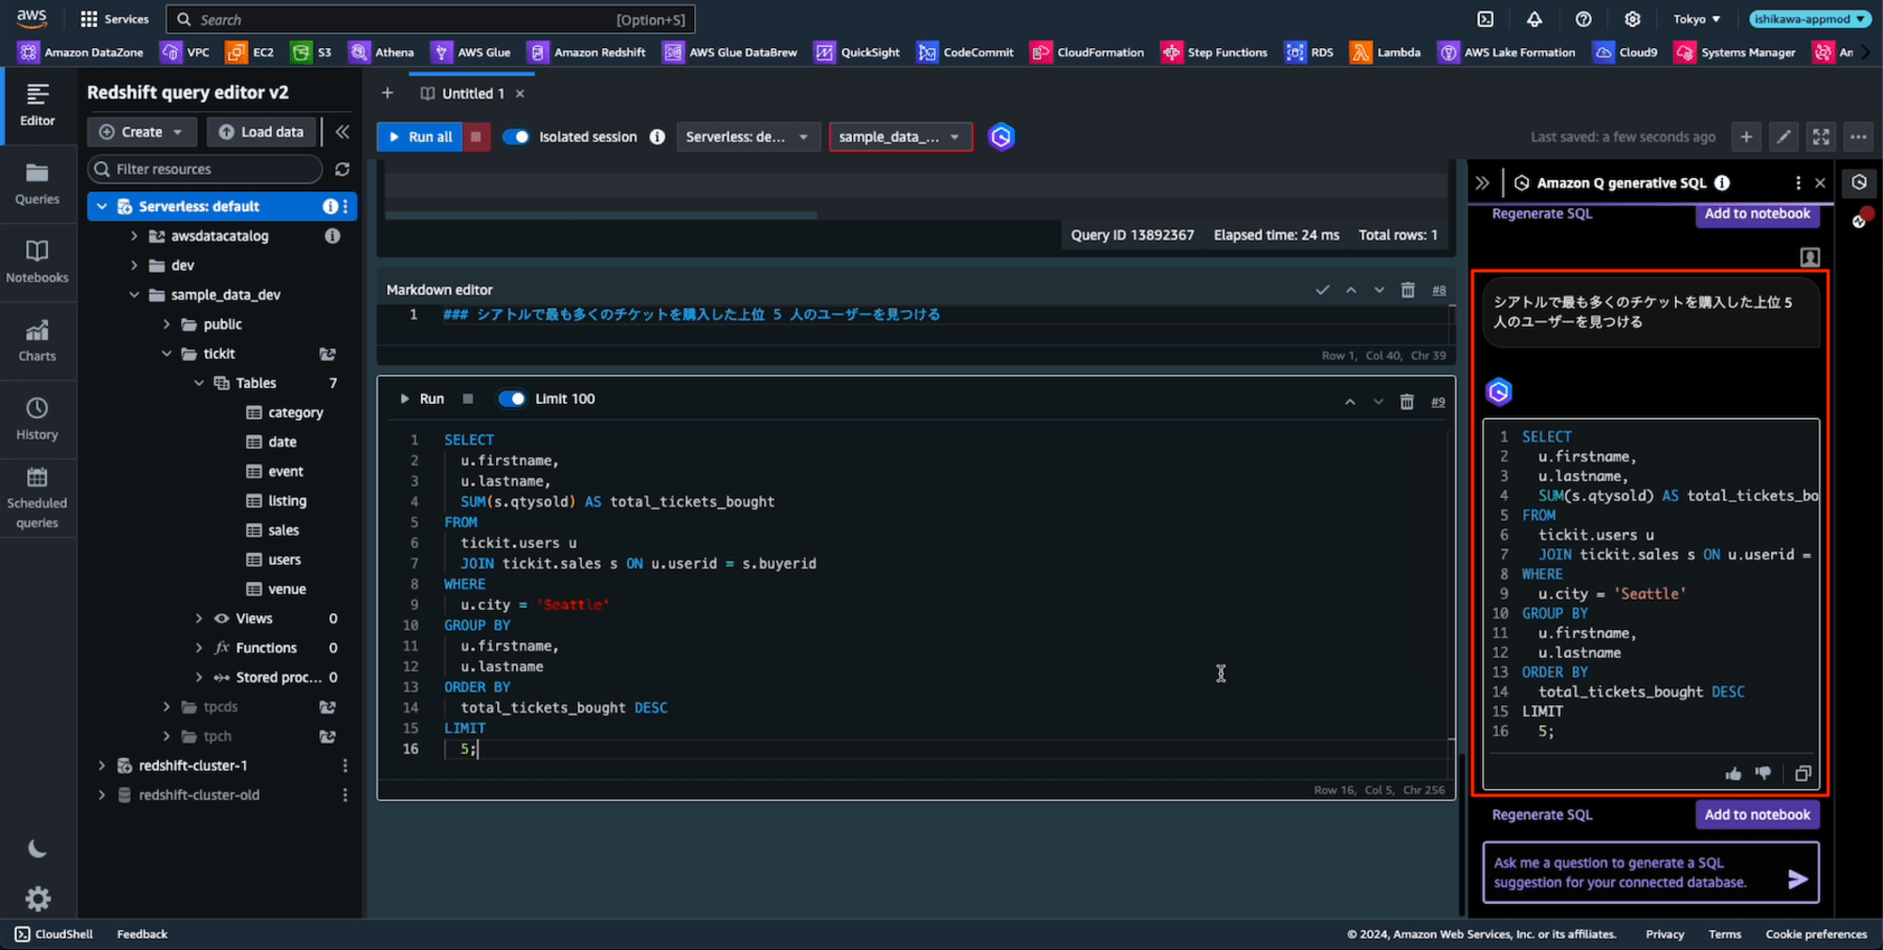Open the query History panel
This screenshot has height=950, width=1883.
[38, 420]
